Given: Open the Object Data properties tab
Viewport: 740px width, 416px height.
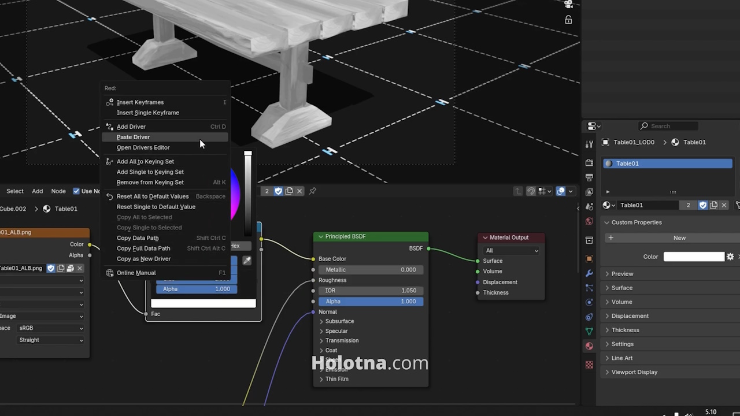Looking at the screenshot, I should 589,331.
